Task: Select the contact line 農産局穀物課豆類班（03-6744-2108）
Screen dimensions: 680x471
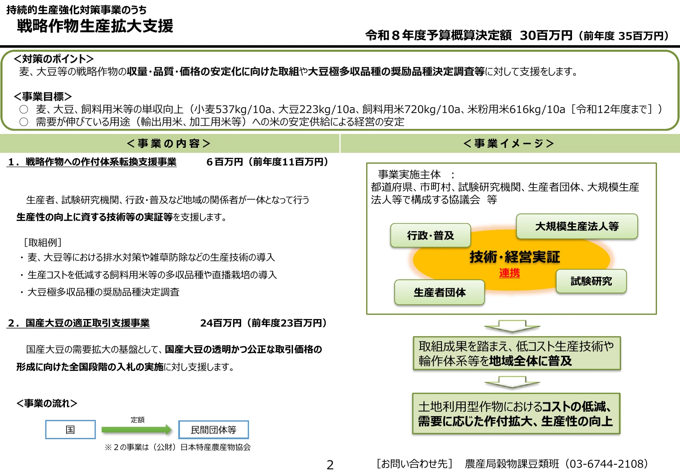Action: [x=557, y=464]
